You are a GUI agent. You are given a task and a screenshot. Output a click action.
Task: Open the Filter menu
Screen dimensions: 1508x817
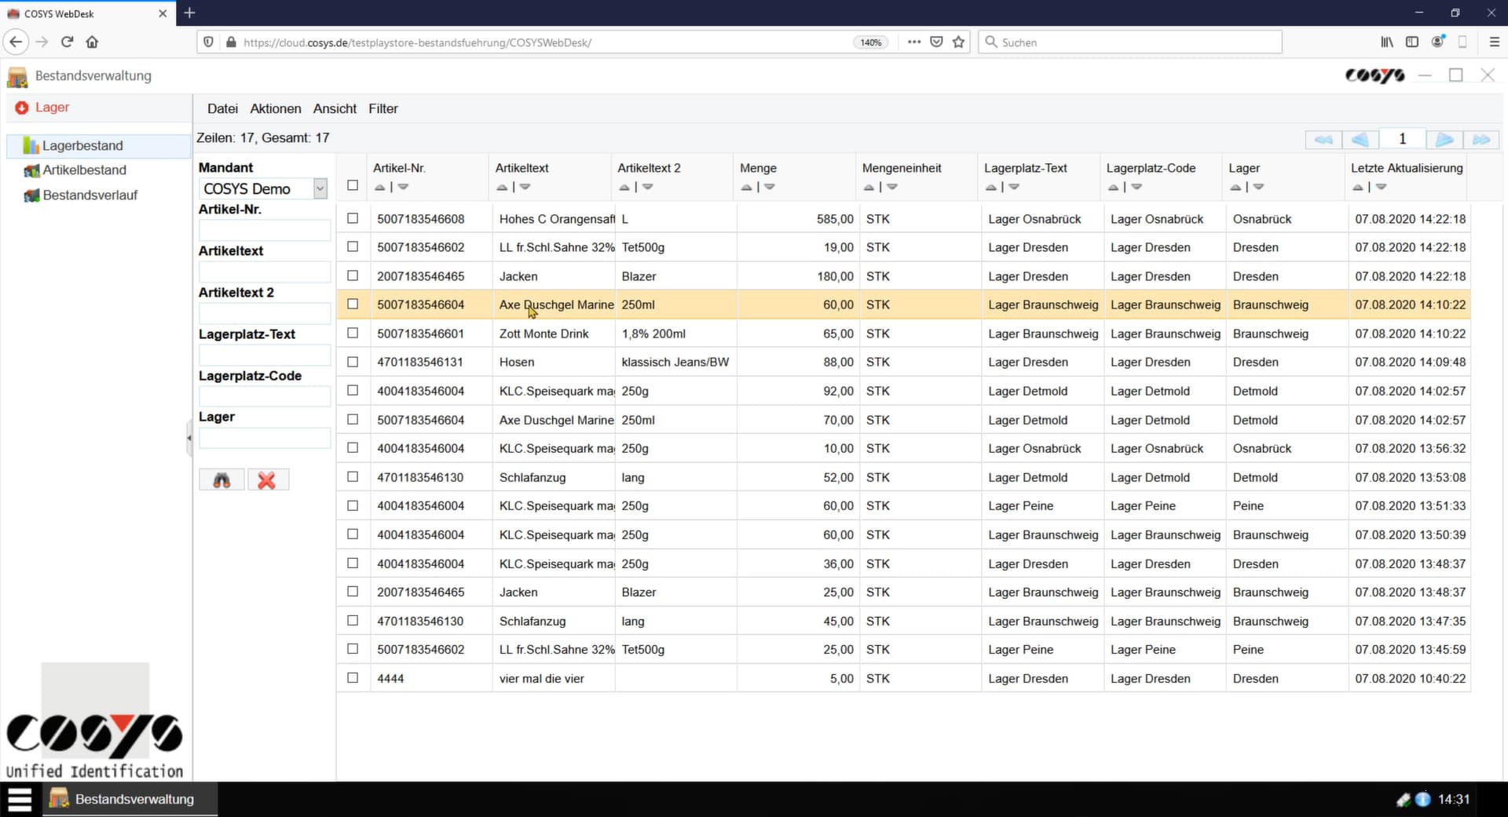(x=383, y=108)
